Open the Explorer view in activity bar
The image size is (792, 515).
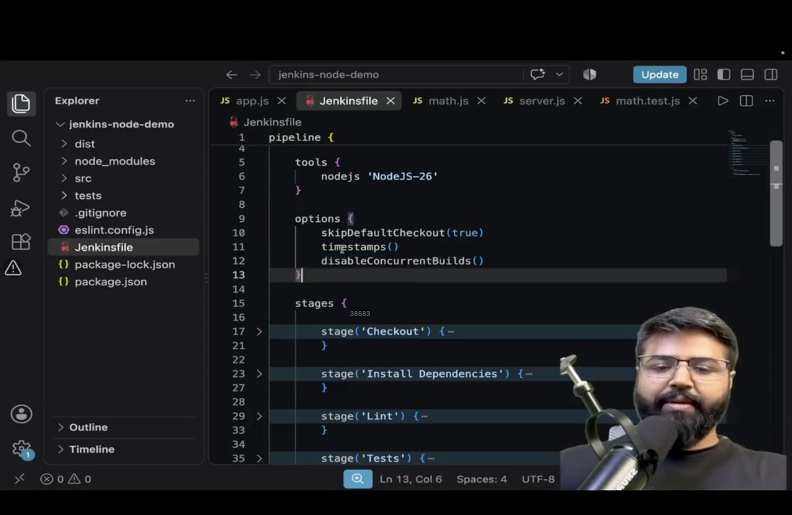pyautogui.click(x=20, y=104)
